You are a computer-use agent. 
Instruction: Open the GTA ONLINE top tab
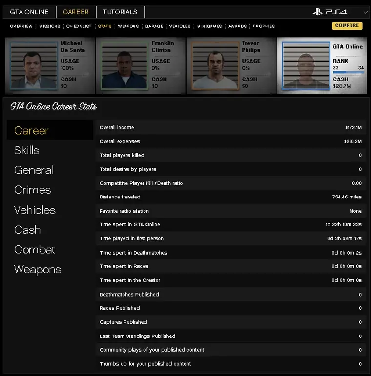29,12
